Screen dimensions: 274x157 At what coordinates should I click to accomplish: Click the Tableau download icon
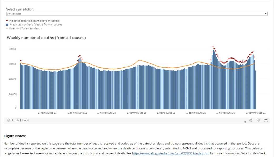click(x=258, y=120)
